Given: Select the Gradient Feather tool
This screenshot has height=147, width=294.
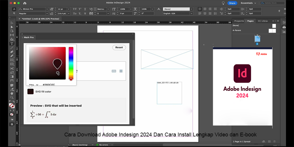Looking at the screenshot, I should pyautogui.click(x=12, y=81).
